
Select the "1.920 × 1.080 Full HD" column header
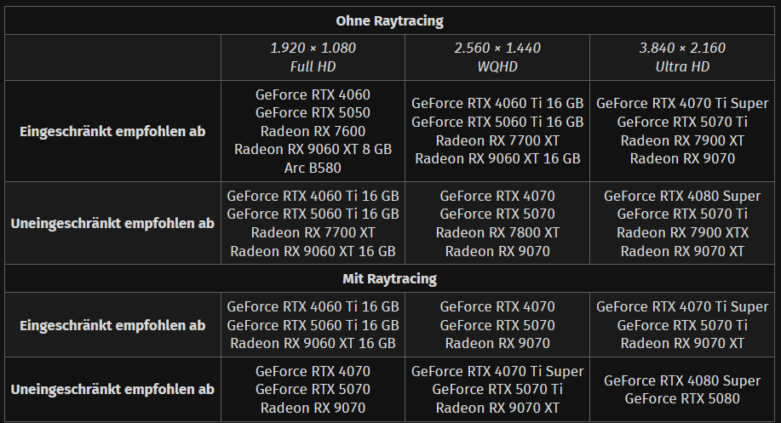[313, 57]
